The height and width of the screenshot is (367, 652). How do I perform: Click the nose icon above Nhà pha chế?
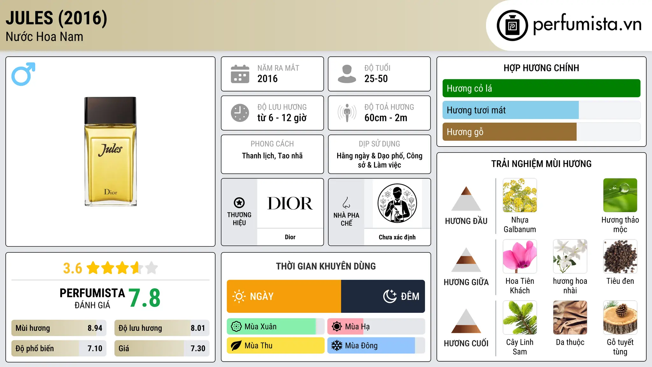click(x=346, y=203)
